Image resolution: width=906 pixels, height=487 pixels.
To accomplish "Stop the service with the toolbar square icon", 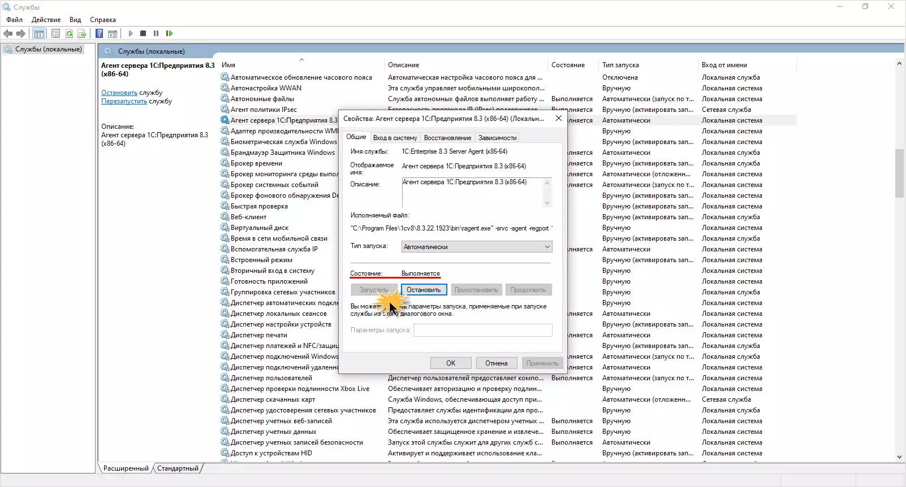I will (x=143, y=33).
